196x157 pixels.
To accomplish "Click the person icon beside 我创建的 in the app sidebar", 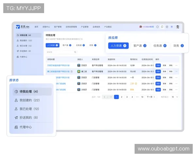I will [18, 41].
